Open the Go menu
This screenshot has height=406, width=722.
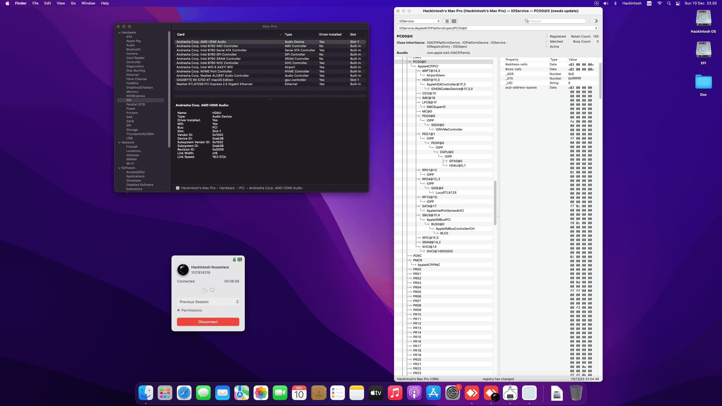73,3
